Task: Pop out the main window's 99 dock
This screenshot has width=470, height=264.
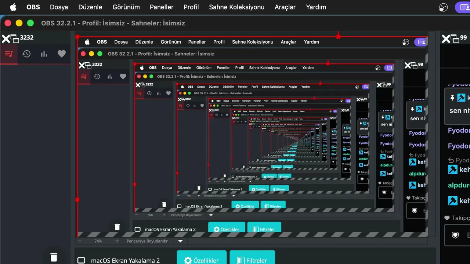Action: [455, 38]
